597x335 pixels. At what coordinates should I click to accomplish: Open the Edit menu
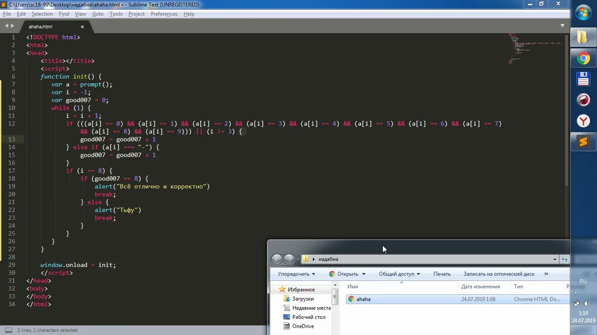pyautogui.click(x=21, y=14)
